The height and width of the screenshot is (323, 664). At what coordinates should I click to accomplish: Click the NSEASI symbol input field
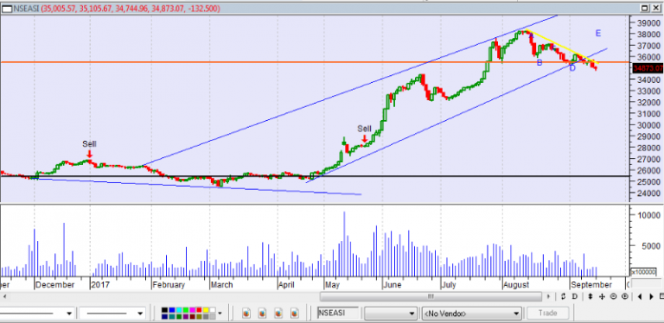point(338,313)
